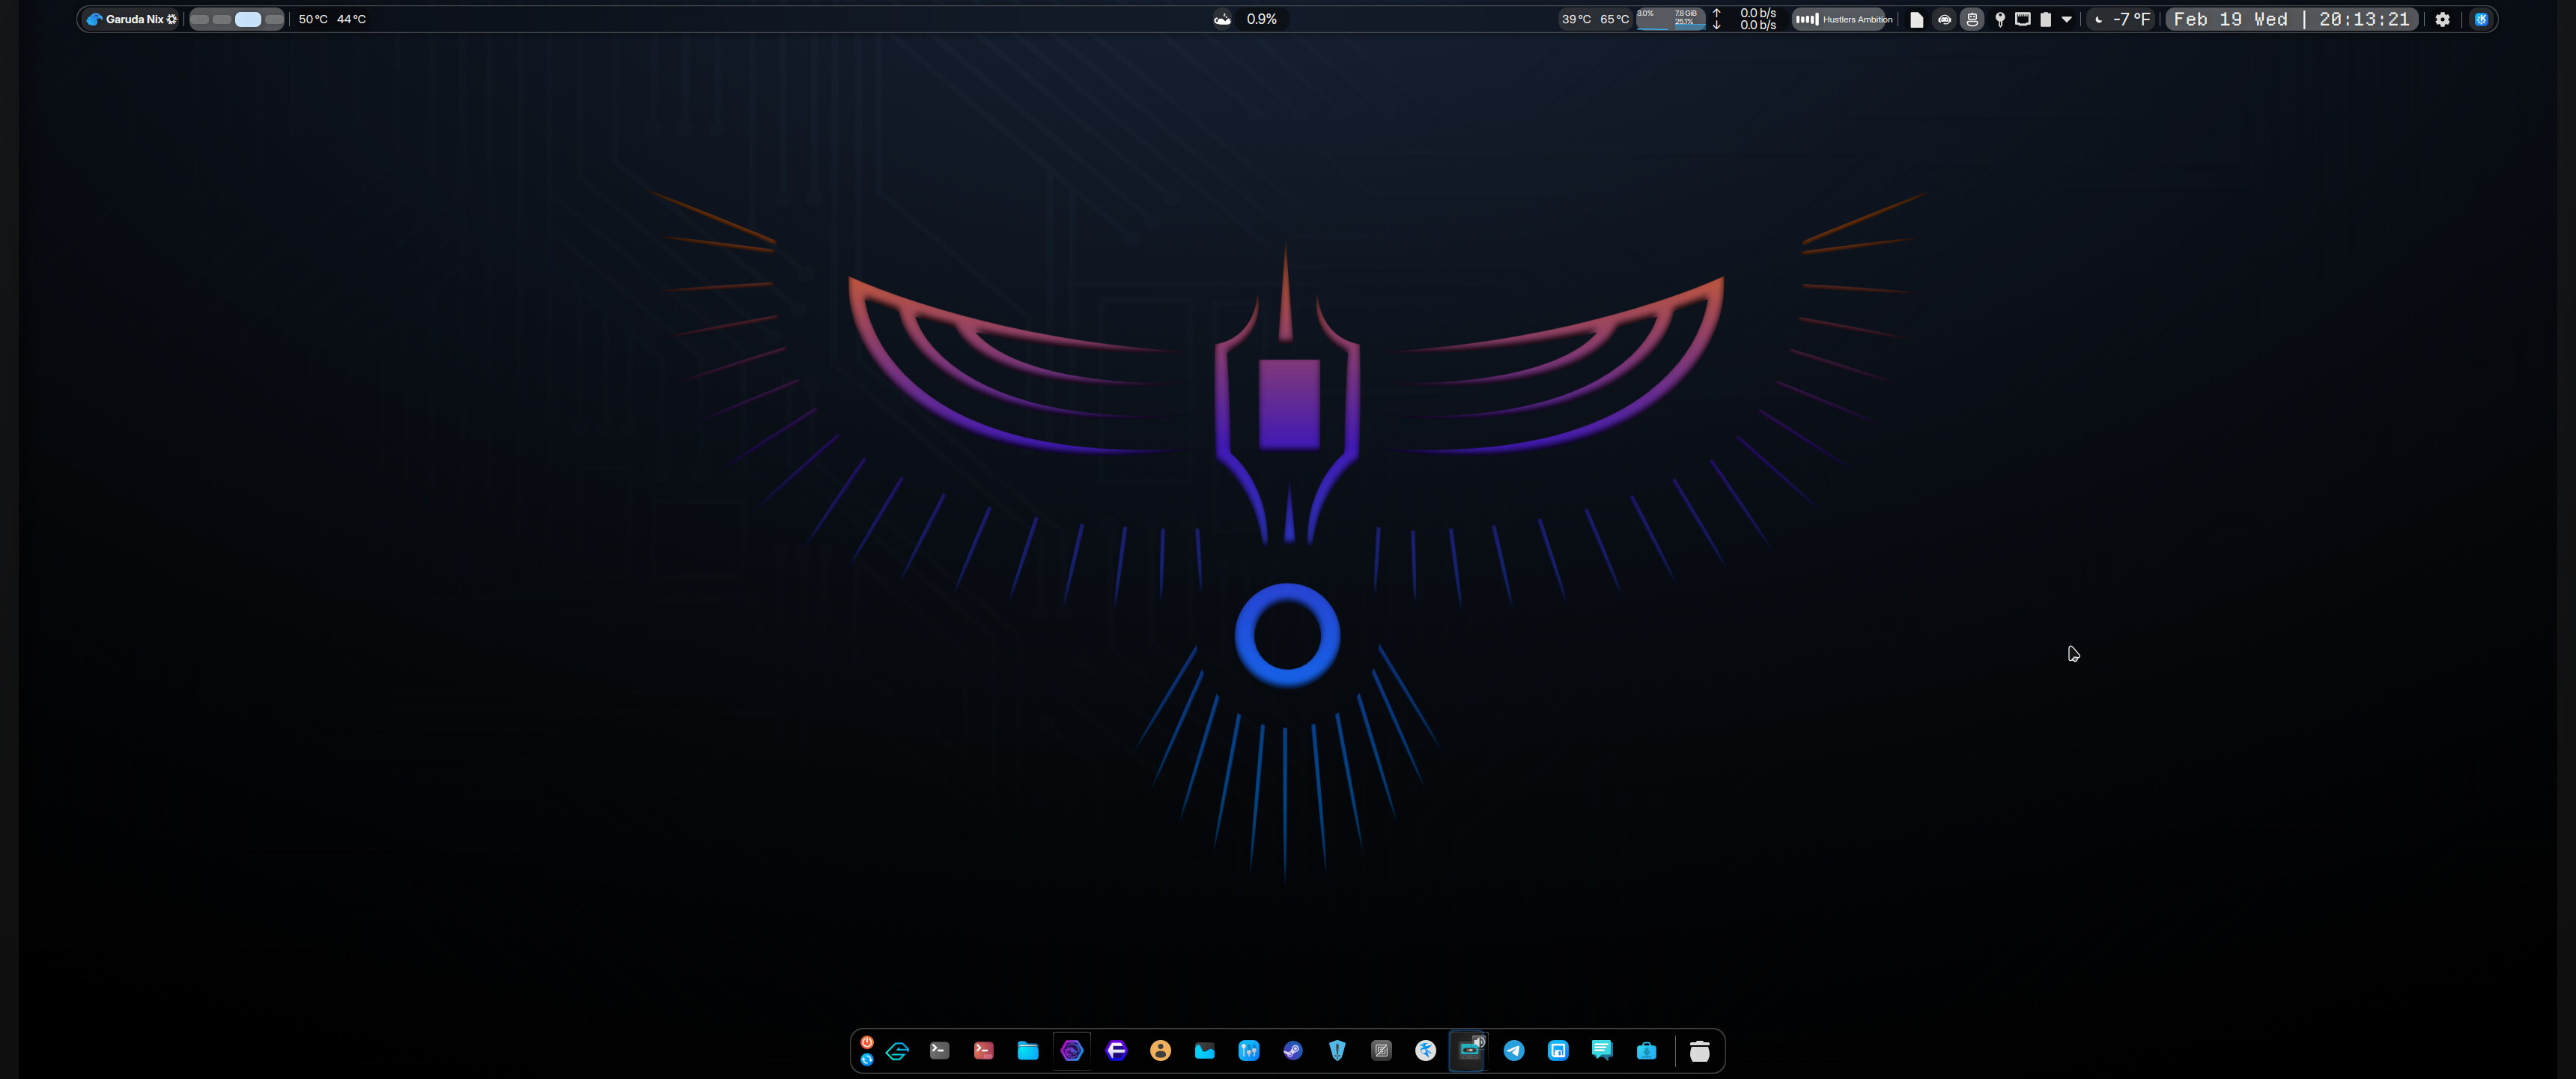The image size is (2576, 1079).
Task: Open the -7 °F weather widget
Action: (2122, 19)
